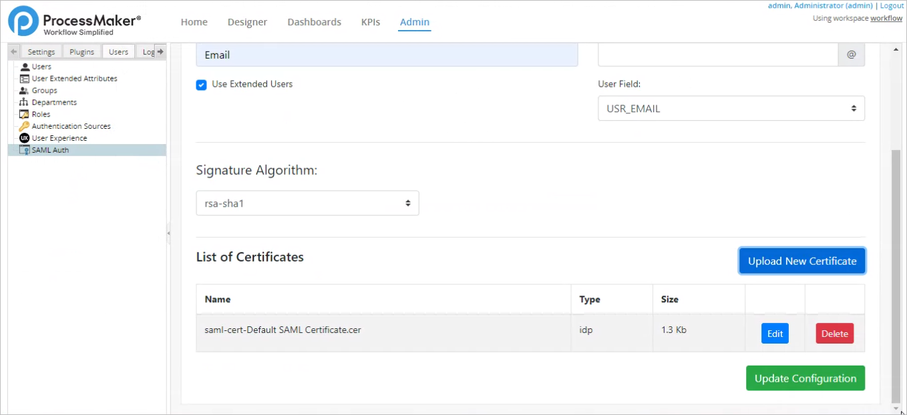Click the Groups icon in the tree

tap(25, 91)
